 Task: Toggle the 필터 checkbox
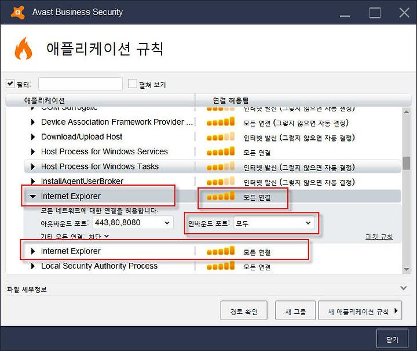pos(10,84)
